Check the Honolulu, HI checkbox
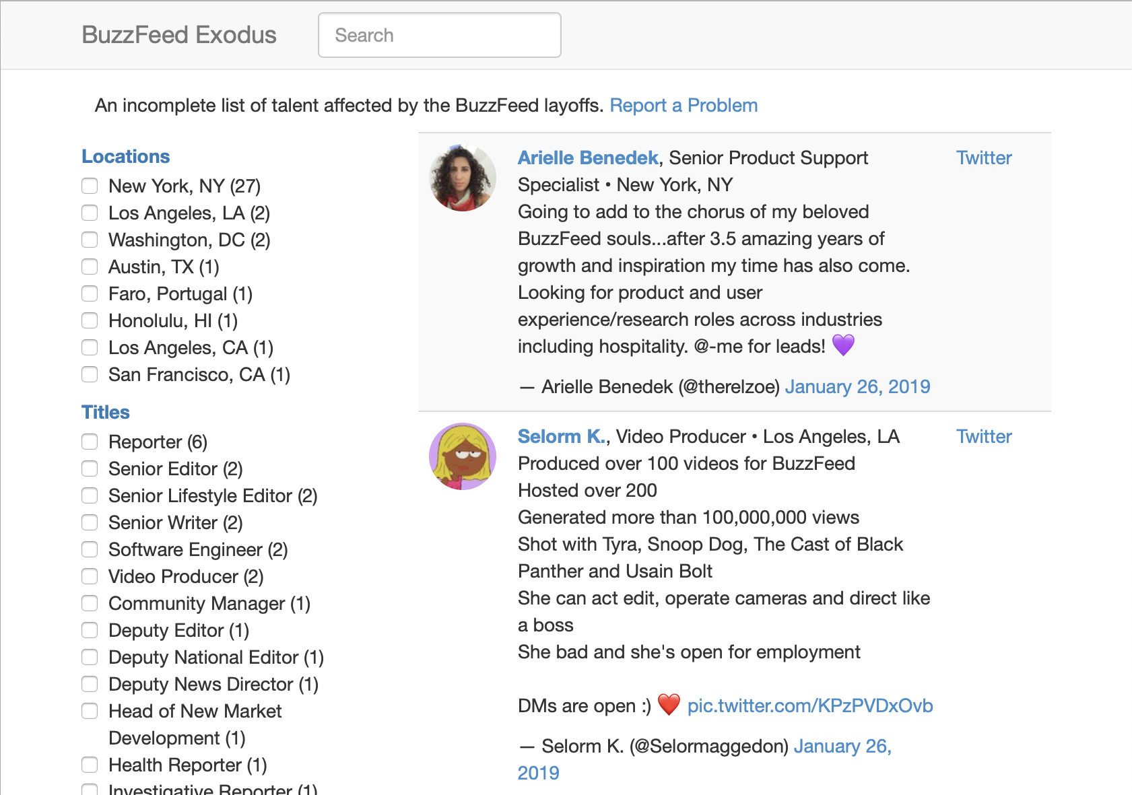 [x=90, y=320]
